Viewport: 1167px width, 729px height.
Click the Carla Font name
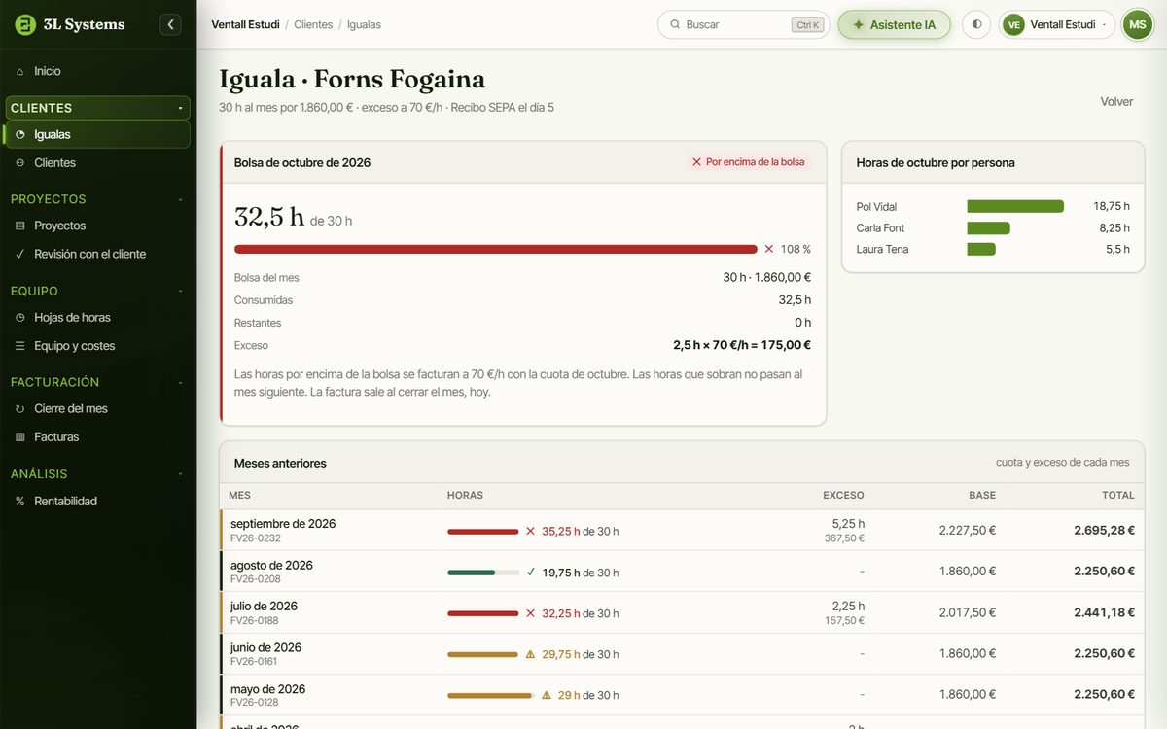pos(880,228)
